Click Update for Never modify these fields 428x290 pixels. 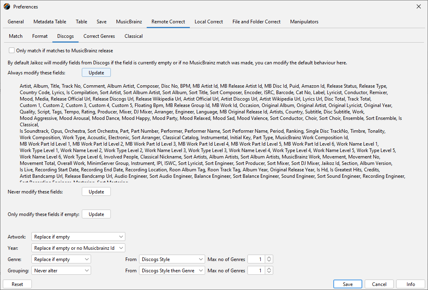pyautogui.click(x=96, y=192)
